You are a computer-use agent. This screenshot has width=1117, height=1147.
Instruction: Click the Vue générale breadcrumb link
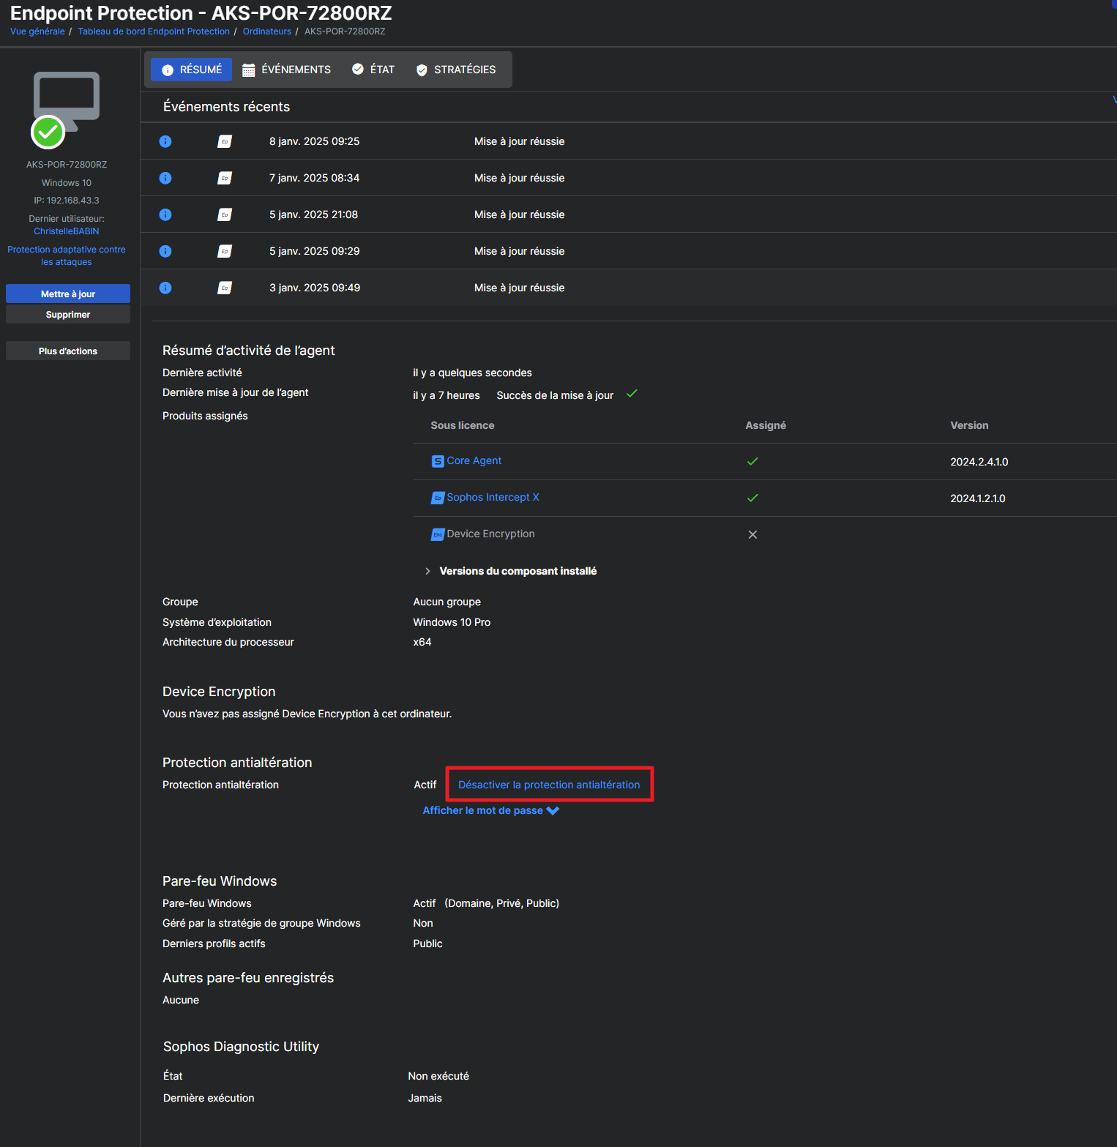click(37, 31)
